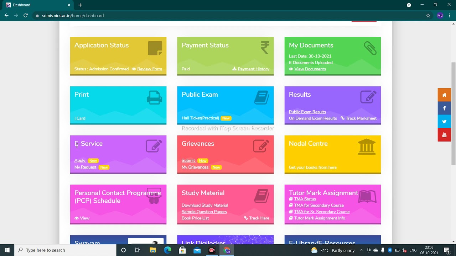Image resolution: width=456 pixels, height=256 pixels.
Task: Open the Payment History link
Action: tap(253, 69)
